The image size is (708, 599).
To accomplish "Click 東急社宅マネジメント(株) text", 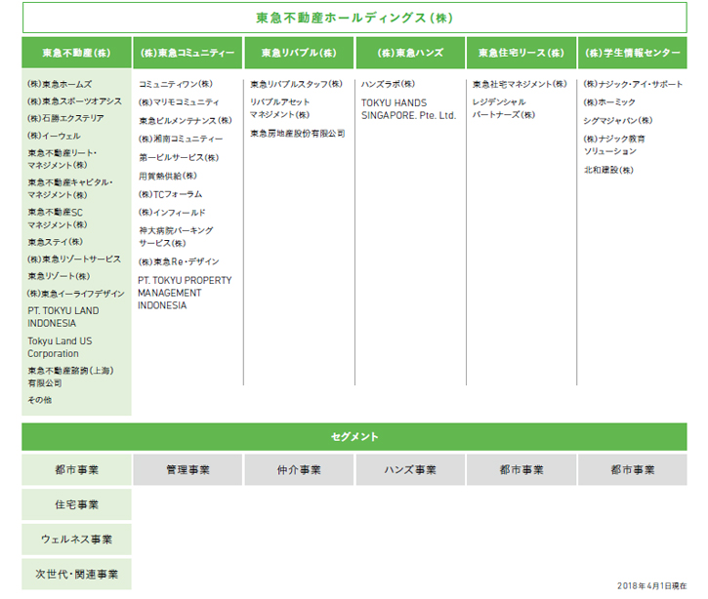I will click(520, 84).
